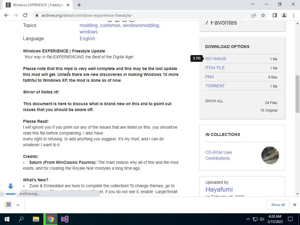Click the page vertical scrollbar thumb
Screen dimensions: 300x225
[297, 94]
